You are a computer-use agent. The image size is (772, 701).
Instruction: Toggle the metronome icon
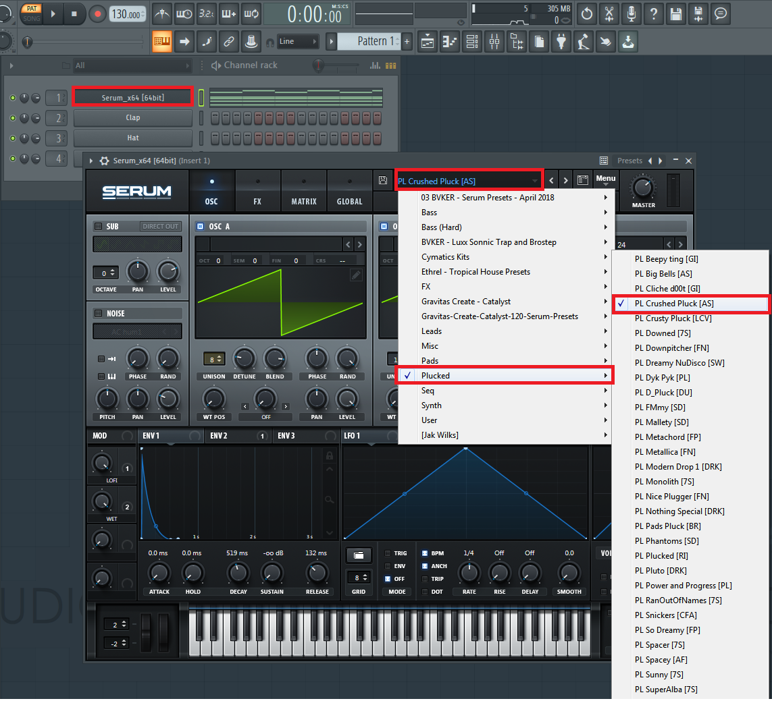(x=161, y=13)
